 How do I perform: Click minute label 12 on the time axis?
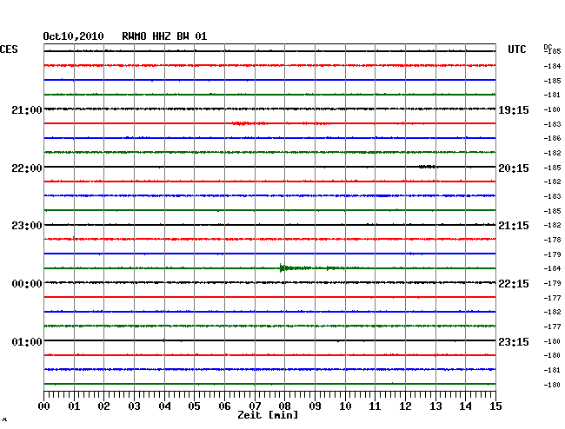click(405, 406)
